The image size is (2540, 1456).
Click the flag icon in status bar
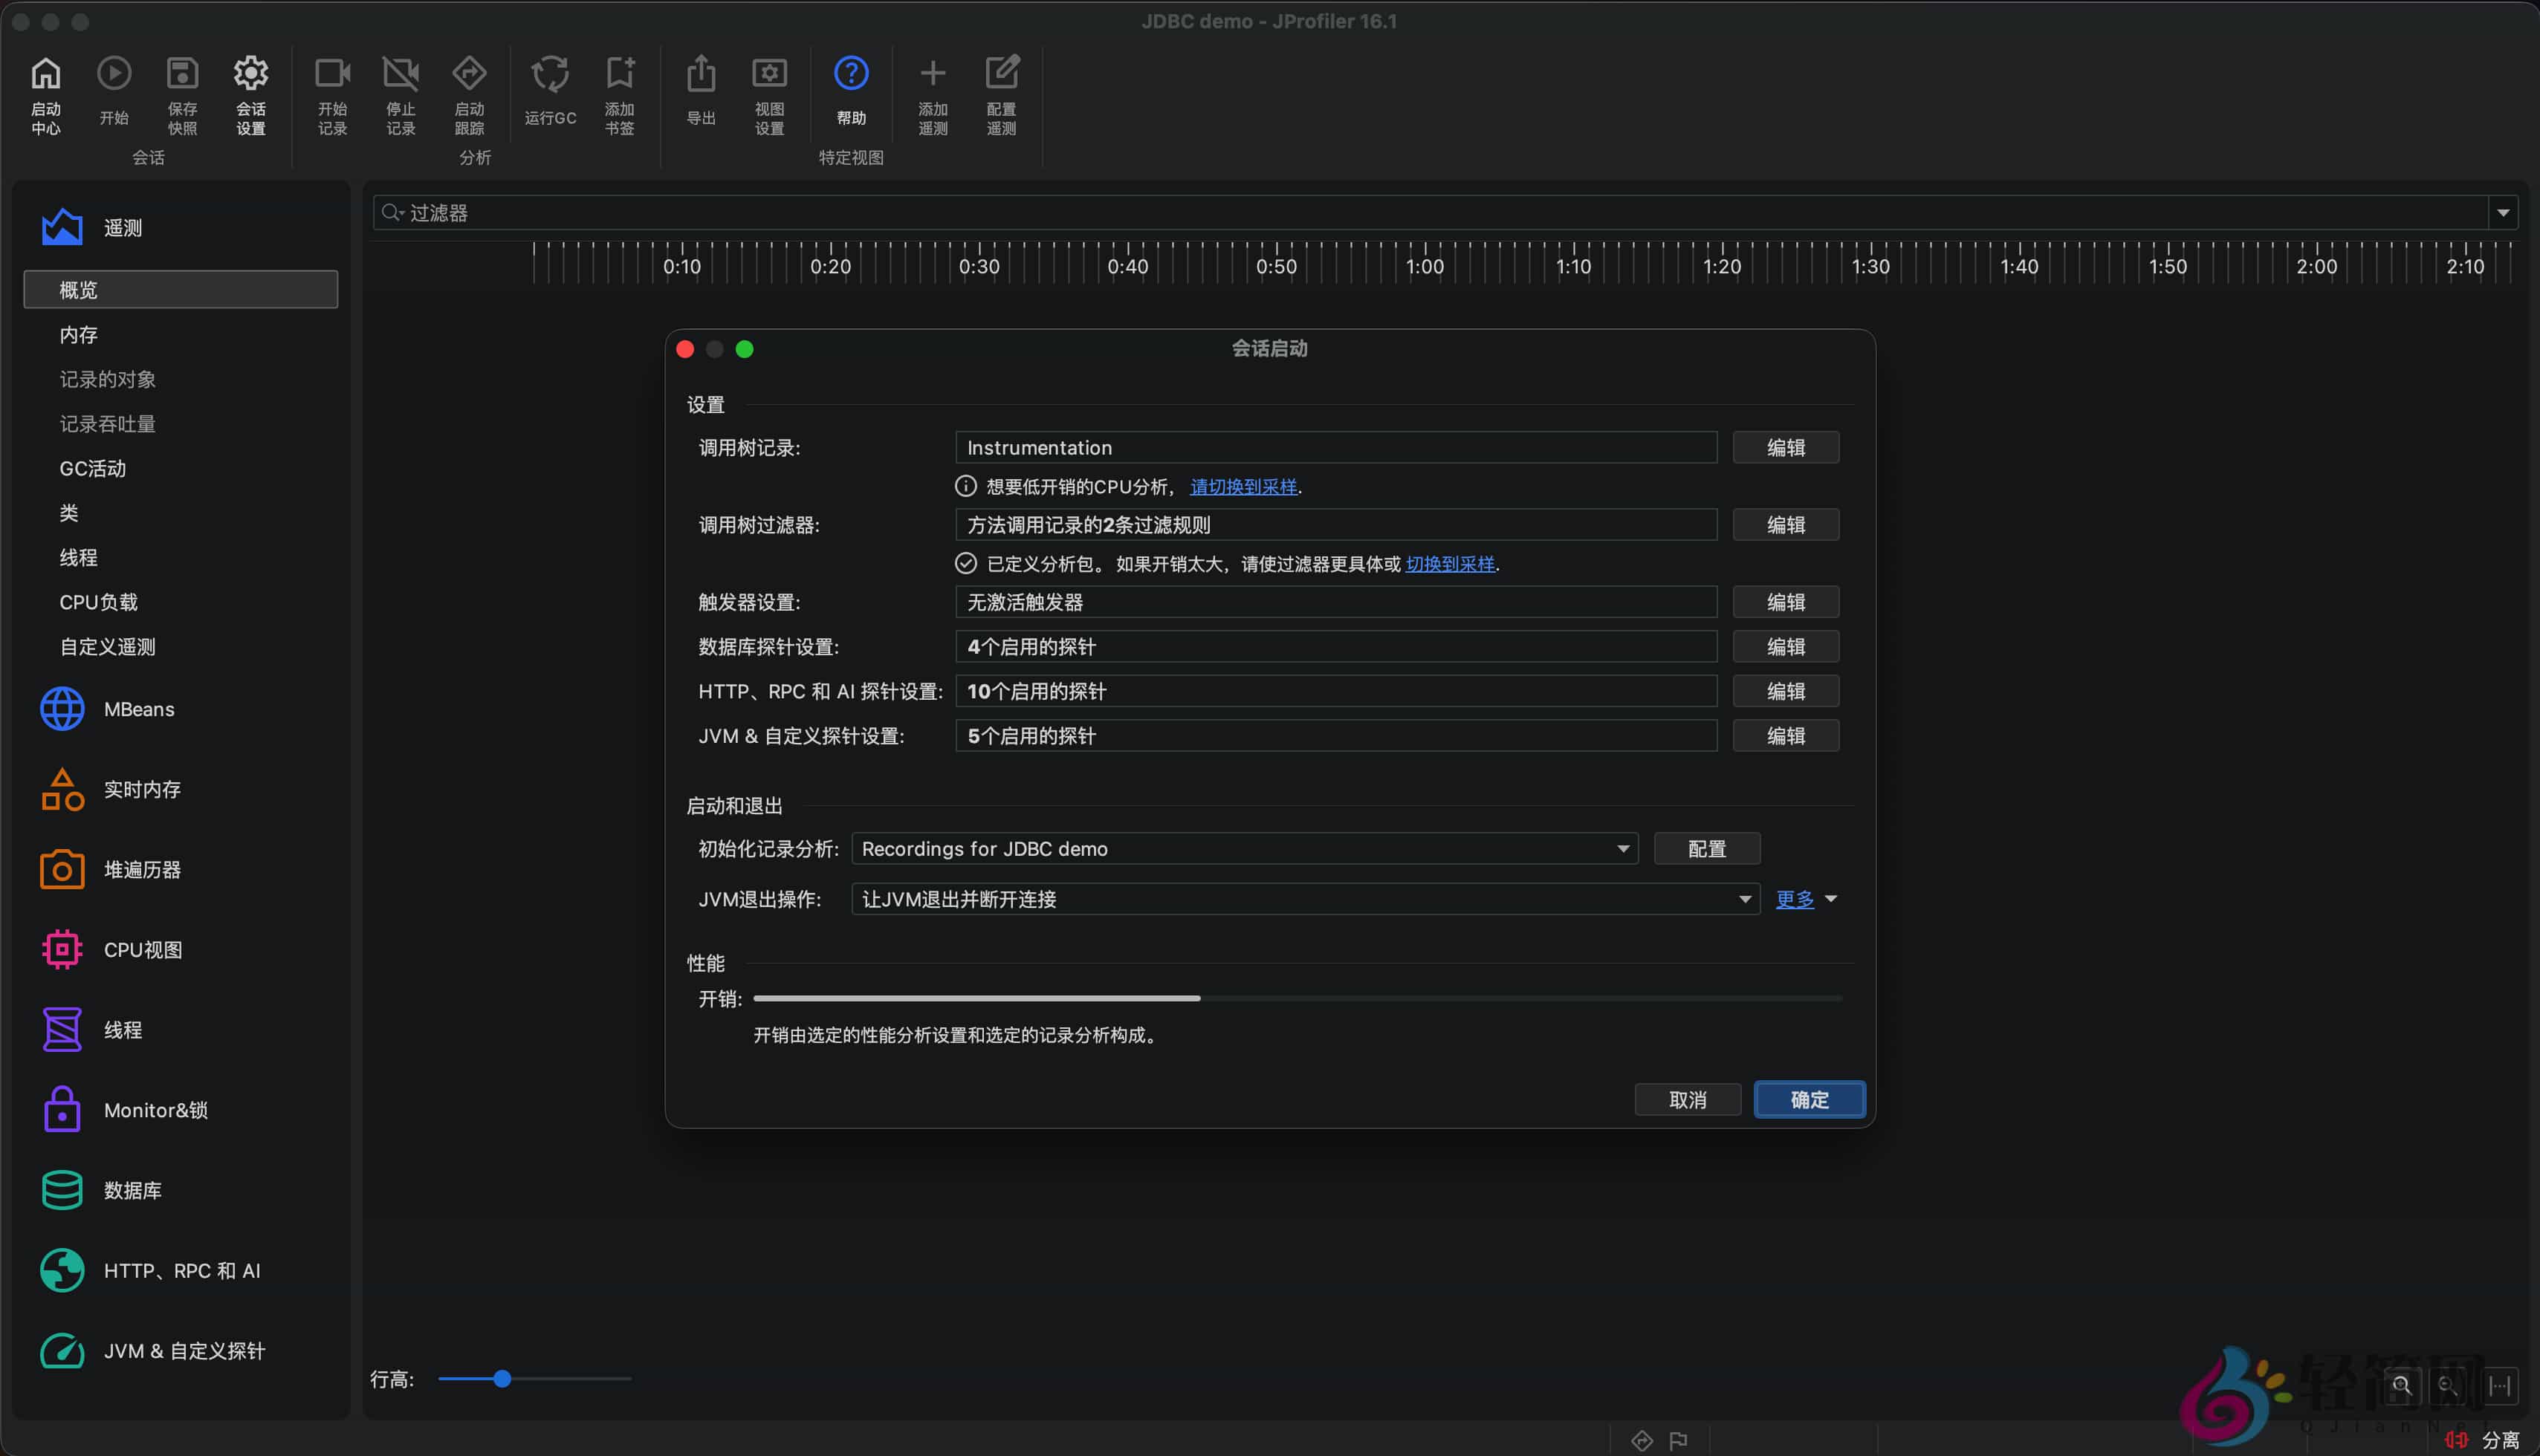pyautogui.click(x=1679, y=1440)
